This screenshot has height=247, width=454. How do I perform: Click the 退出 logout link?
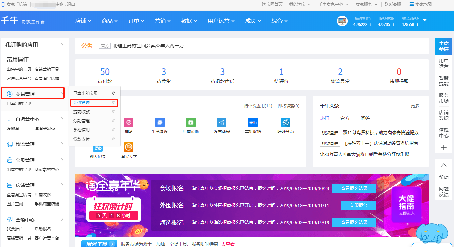71,4
